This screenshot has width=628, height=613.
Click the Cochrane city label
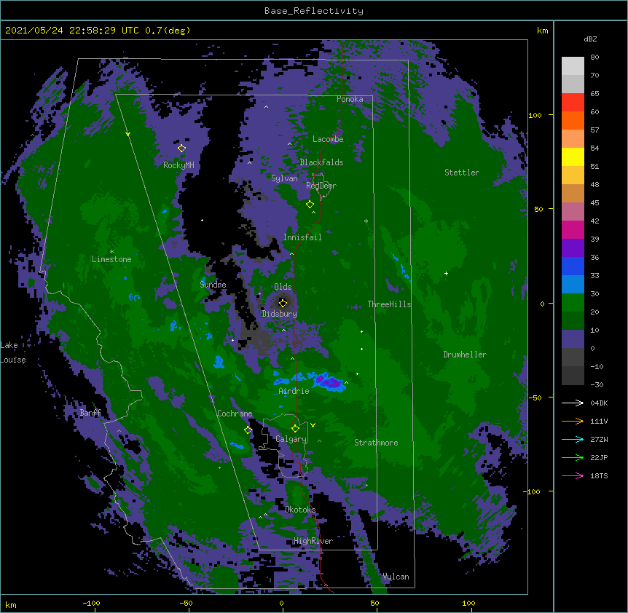(x=235, y=414)
